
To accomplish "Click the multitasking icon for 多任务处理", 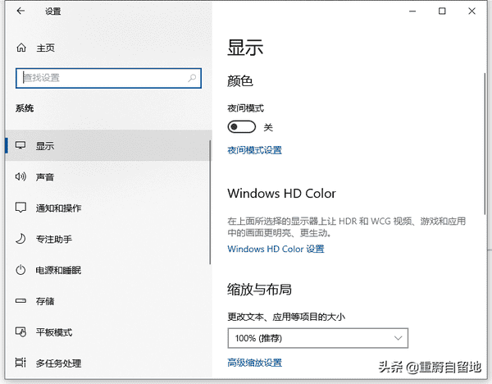I will tap(20, 363).
